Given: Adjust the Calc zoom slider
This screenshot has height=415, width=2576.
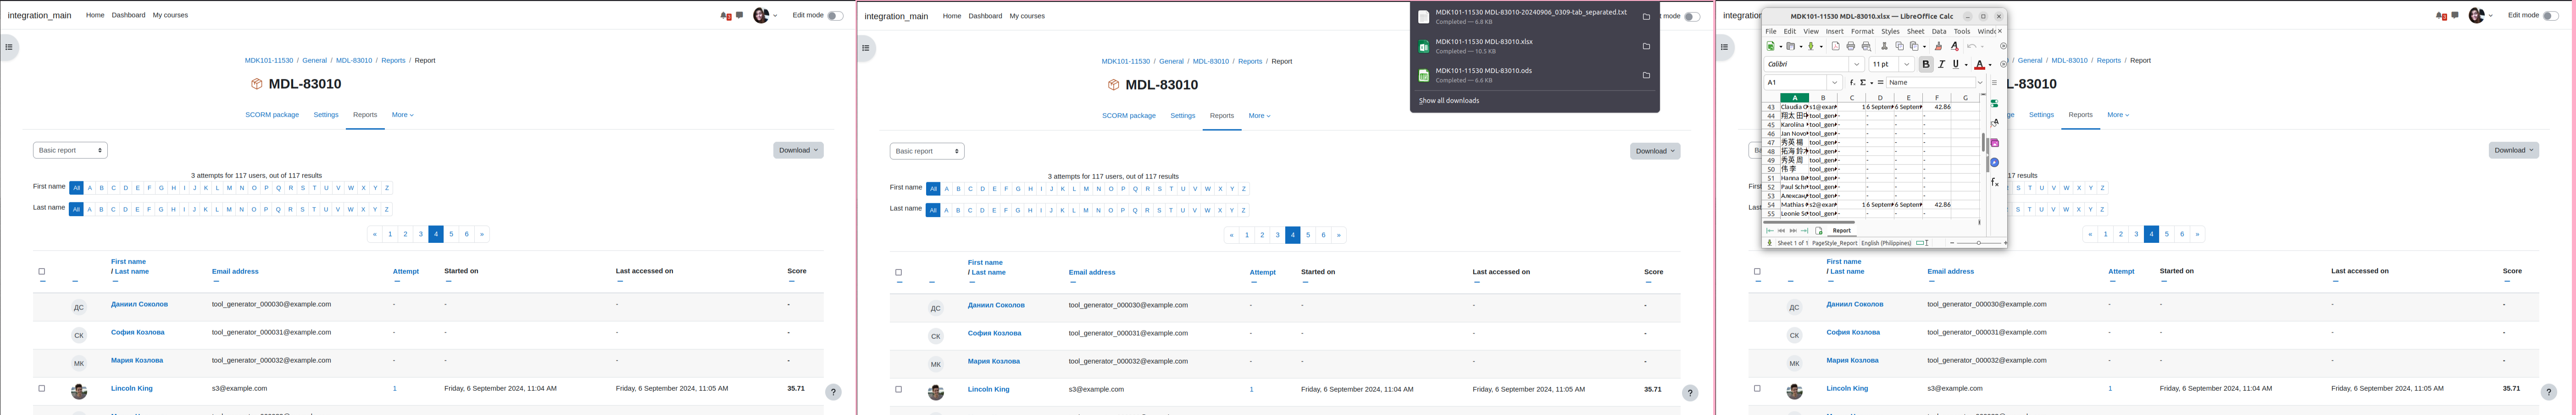Looking at the screenshot, I should [x=1979, y=243].
